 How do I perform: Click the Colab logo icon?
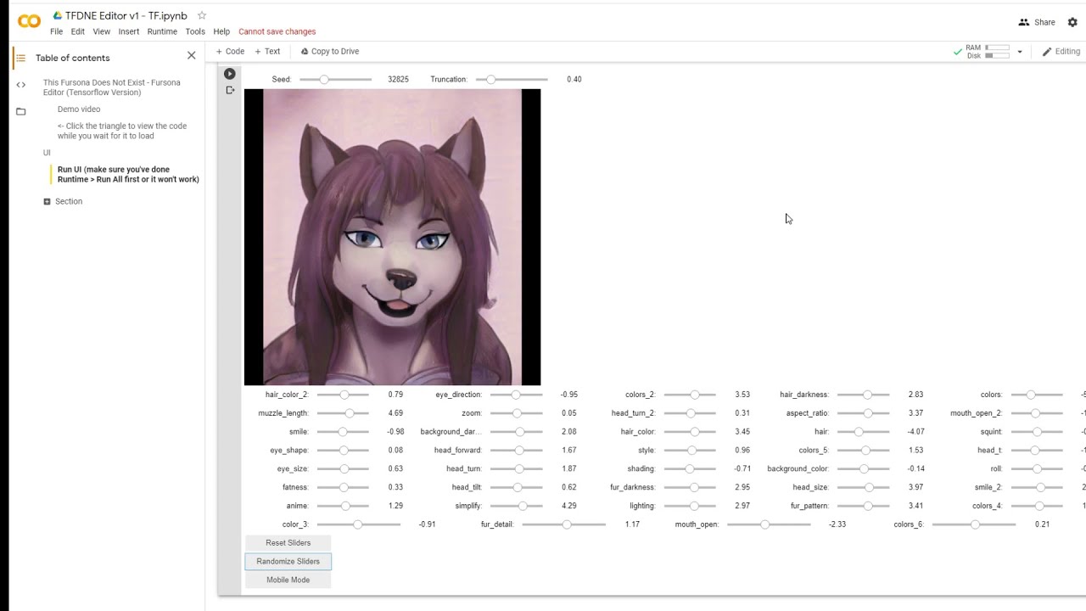(29, 21)
